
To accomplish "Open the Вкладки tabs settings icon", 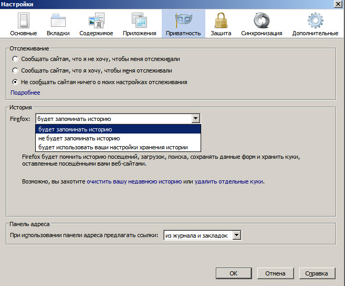I will [x=58, y=21].
